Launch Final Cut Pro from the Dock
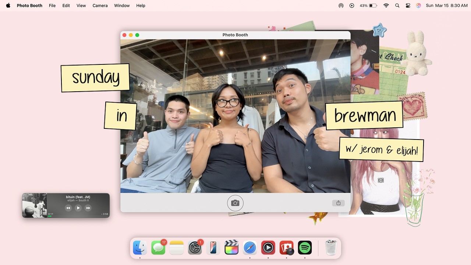Screen dimensions: 471x265 click(231, 248)
